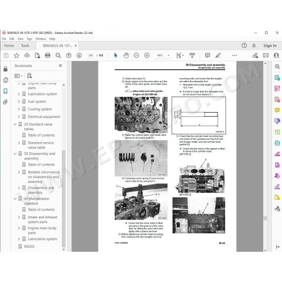Add new bookmark icon in panel

tap(29, 76)
